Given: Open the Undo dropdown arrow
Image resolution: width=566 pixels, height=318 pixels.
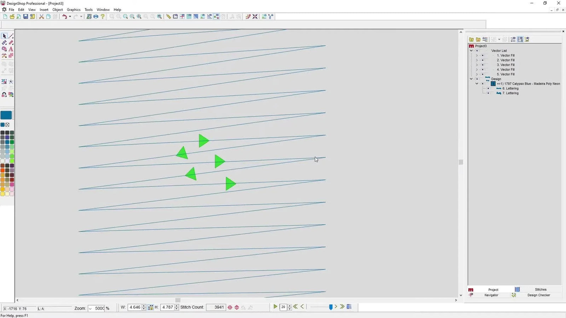Looking at the screenshot, I should (70, 17).
